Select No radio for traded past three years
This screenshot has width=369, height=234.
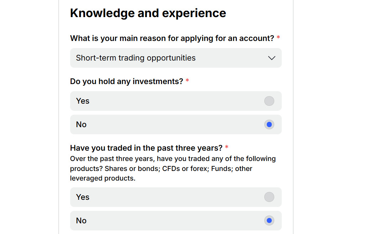pos(269,221)
